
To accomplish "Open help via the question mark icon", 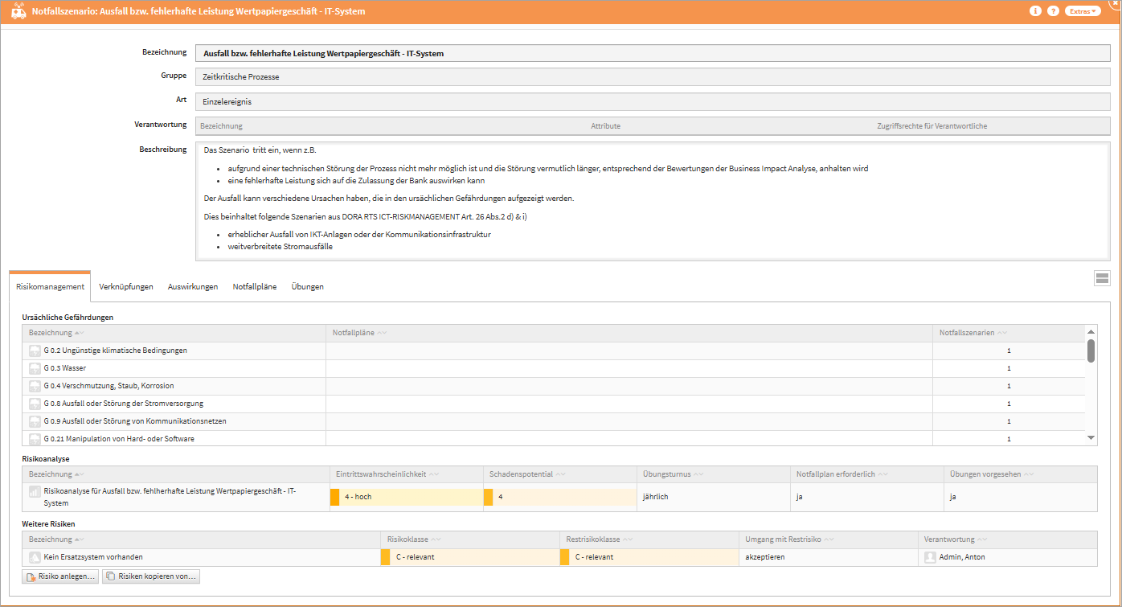I will [1053, 11].
